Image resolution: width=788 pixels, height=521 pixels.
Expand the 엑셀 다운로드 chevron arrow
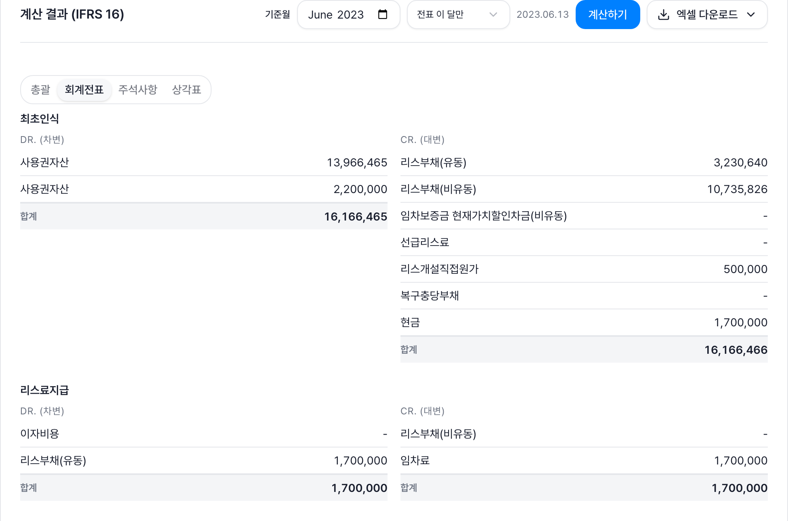(x=751, y=15)
